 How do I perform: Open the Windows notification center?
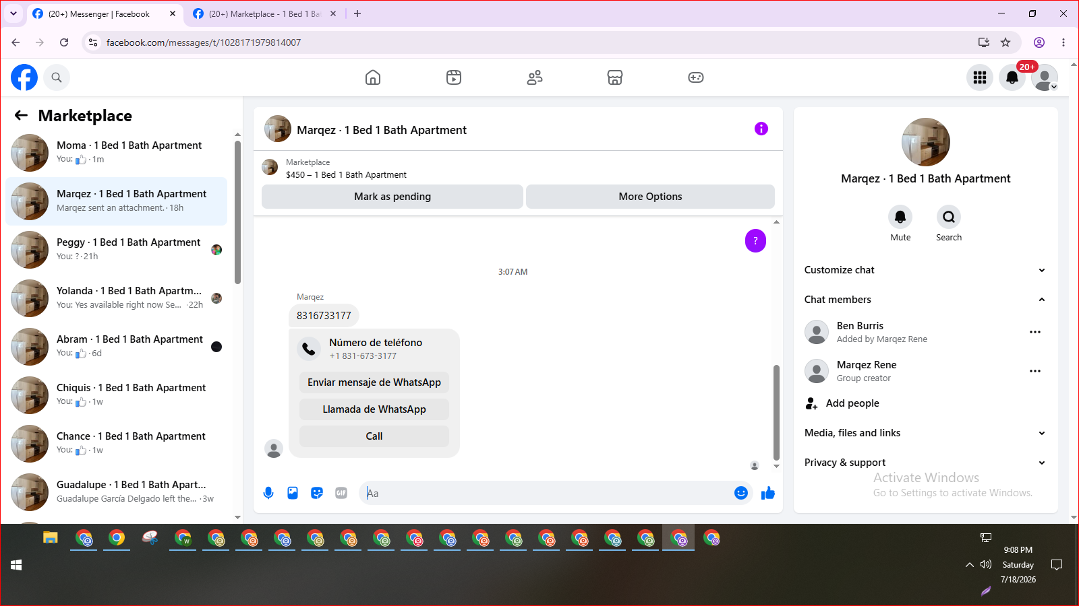(x=1057, y=564)
